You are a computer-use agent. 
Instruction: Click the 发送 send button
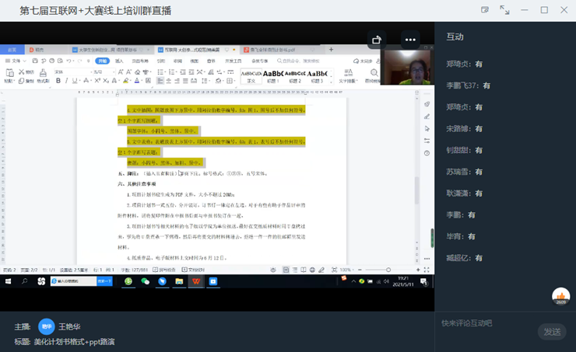(551, 332)
